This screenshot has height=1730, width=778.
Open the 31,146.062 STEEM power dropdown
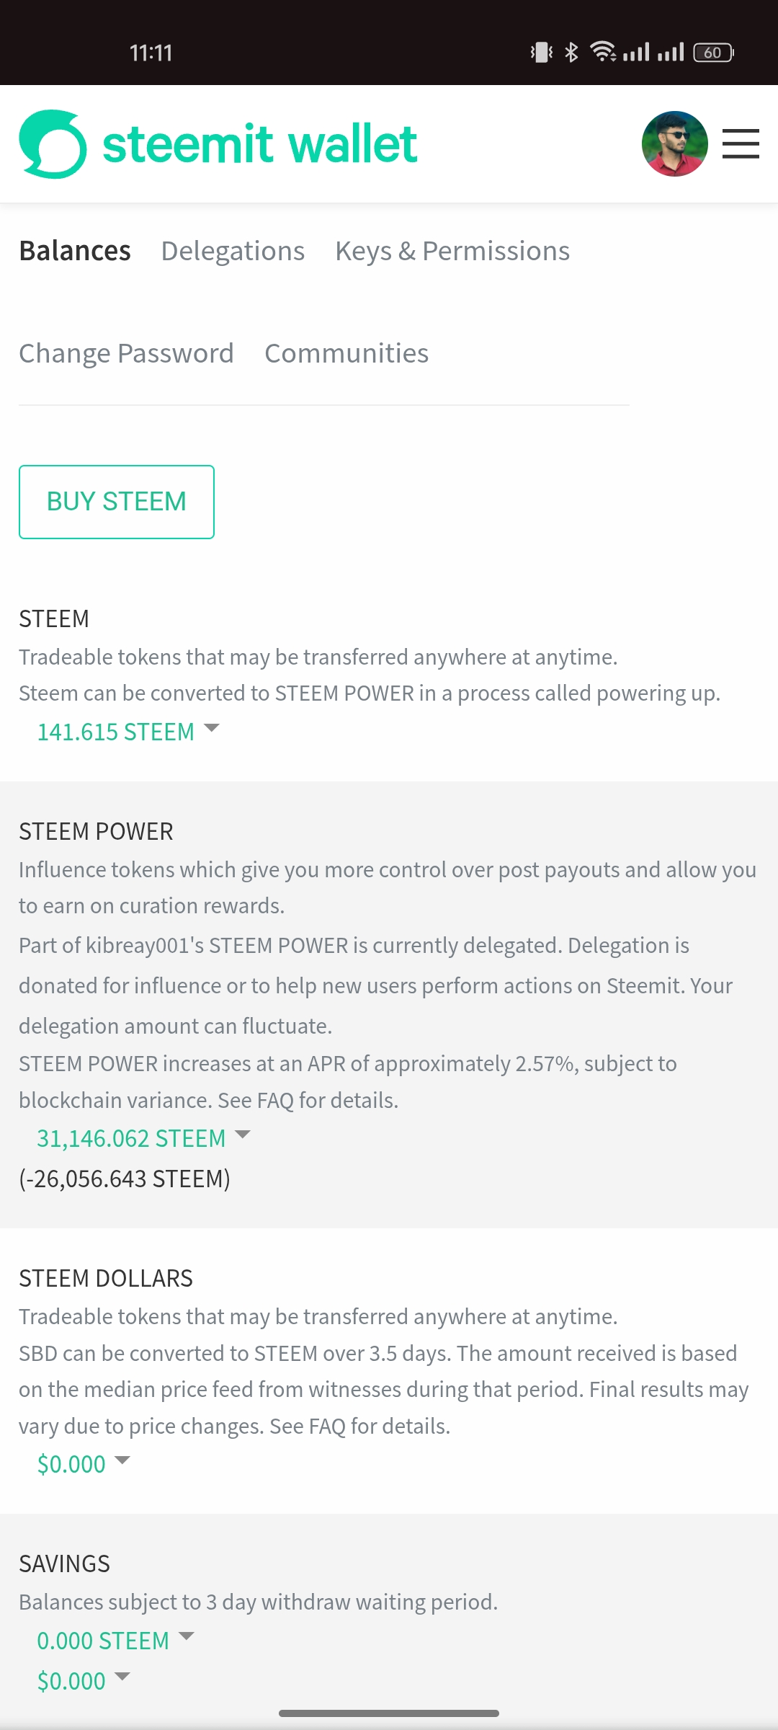coord(143,1138)
